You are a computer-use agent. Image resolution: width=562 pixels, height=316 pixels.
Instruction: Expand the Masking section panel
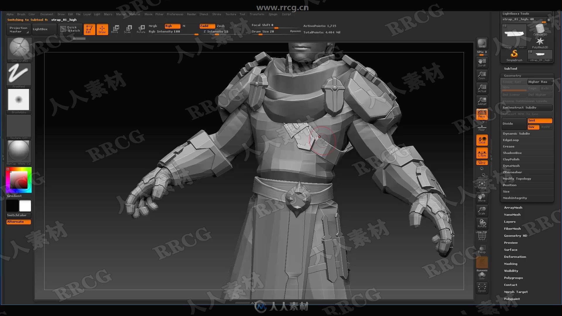tap(510, 264)
